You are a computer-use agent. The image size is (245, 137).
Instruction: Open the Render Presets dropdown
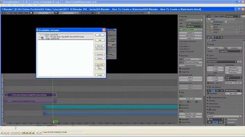[222, 62]
